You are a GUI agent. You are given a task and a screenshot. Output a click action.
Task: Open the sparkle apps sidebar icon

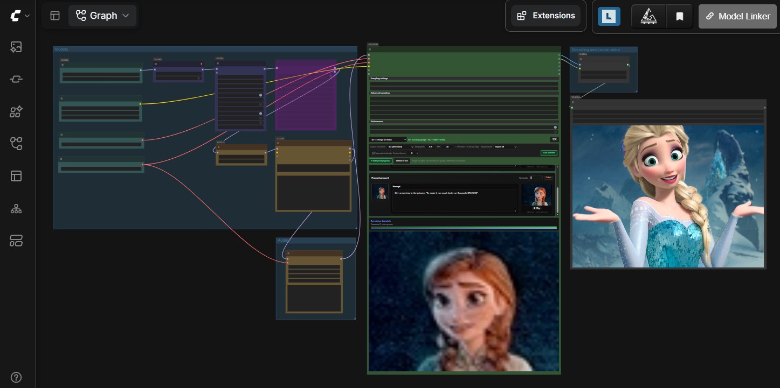pyautogui.click(x=16, y=112)
